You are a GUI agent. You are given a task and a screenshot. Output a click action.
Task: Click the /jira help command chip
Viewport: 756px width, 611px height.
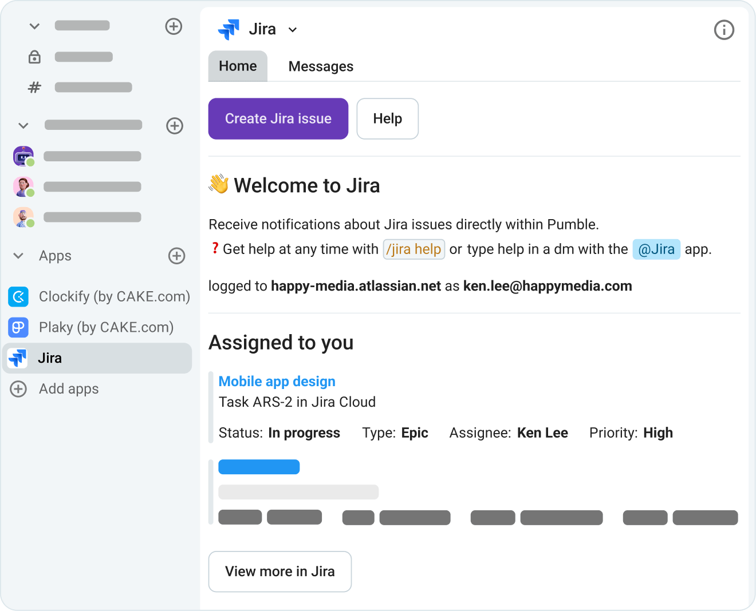[x=414, y=249]
